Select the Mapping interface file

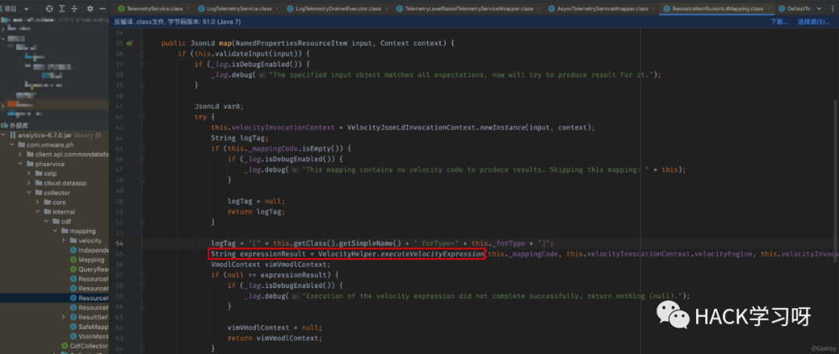91,260
